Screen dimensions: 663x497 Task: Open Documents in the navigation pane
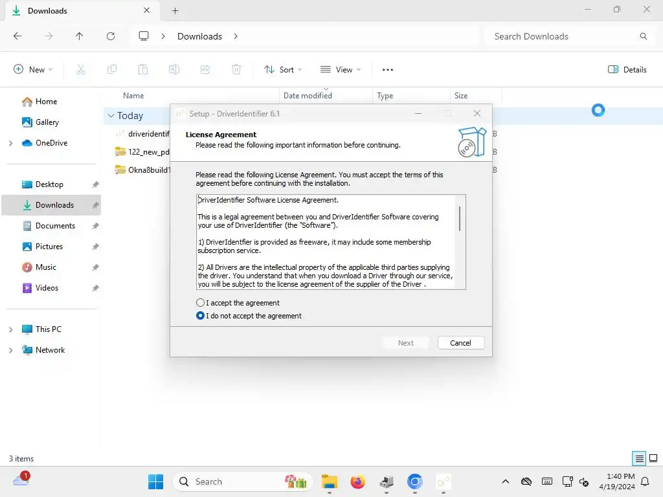55,226
